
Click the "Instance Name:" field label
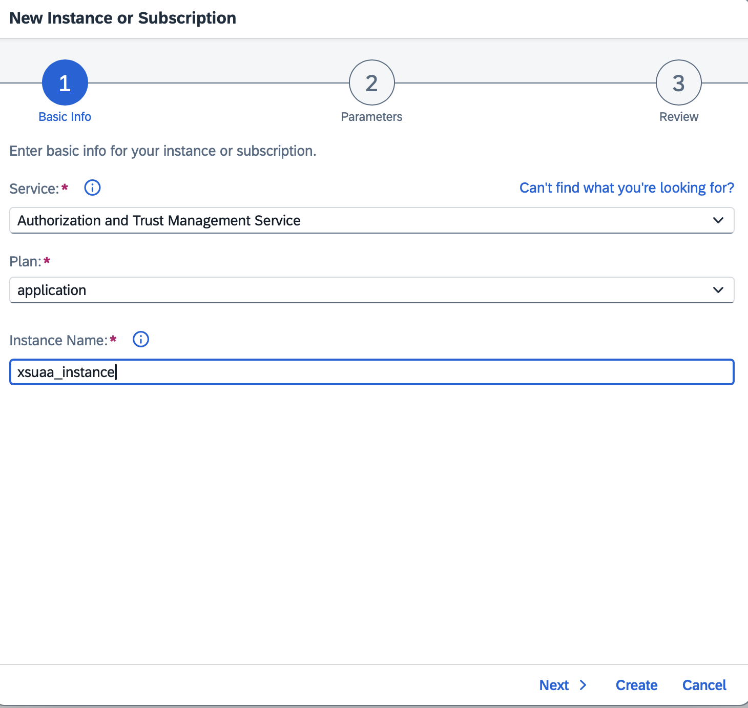(58, 340)
